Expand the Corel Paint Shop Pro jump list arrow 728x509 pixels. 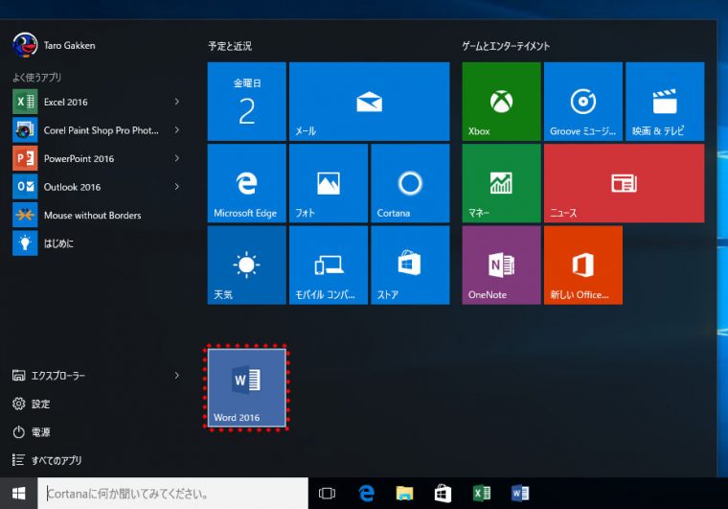[177, 129]
